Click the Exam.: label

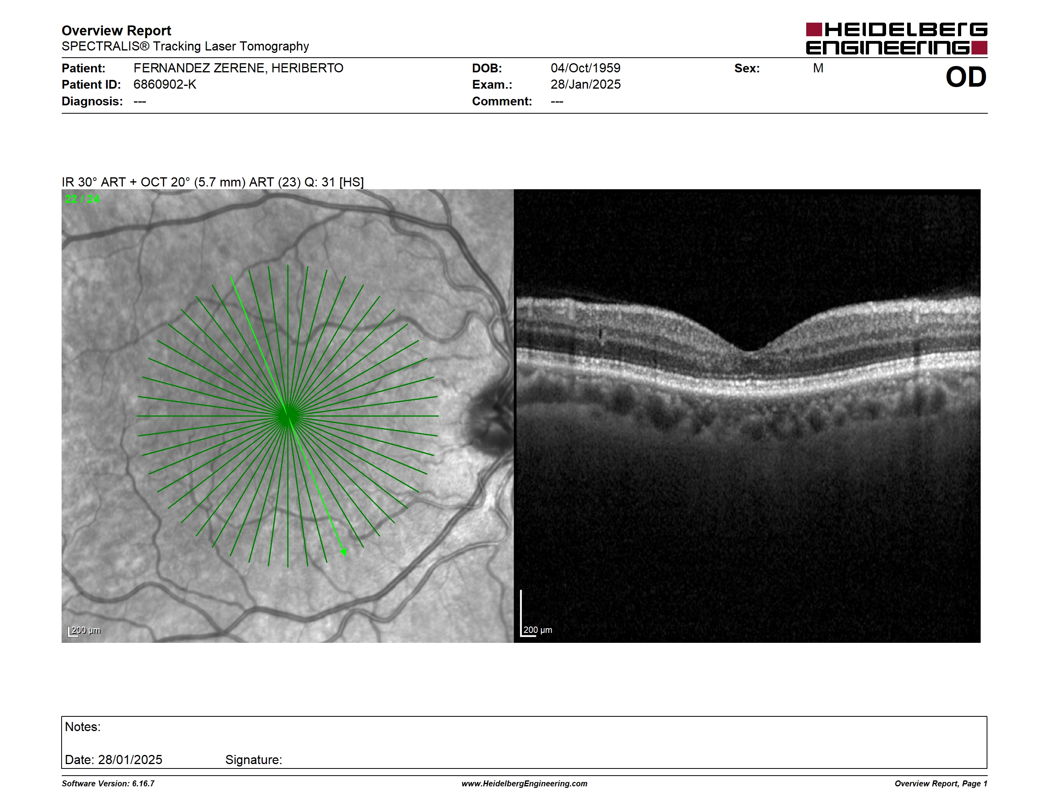click(492, 85)
